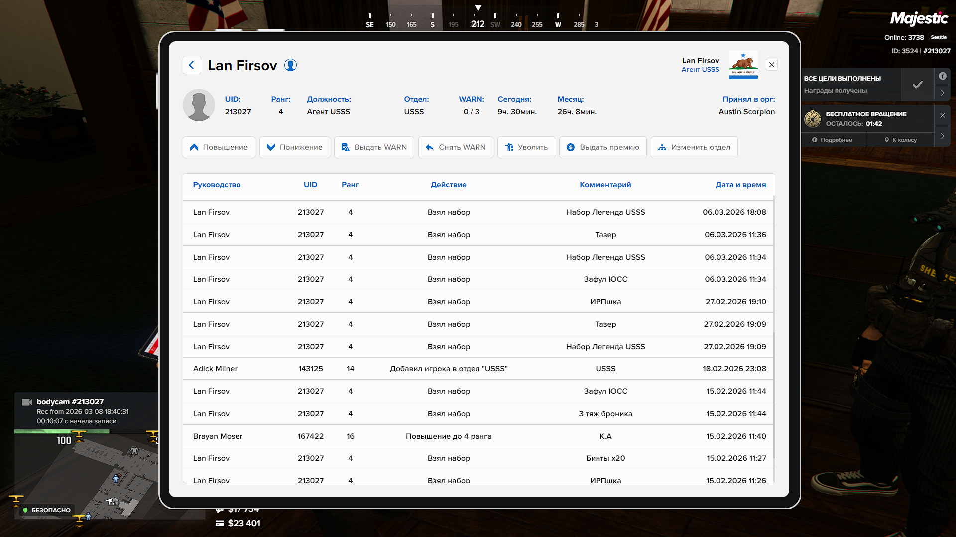The width and height of the screenshot is (956, 537).
Task: Click Выдать WARN button
Action: click(x=374, y=147)
